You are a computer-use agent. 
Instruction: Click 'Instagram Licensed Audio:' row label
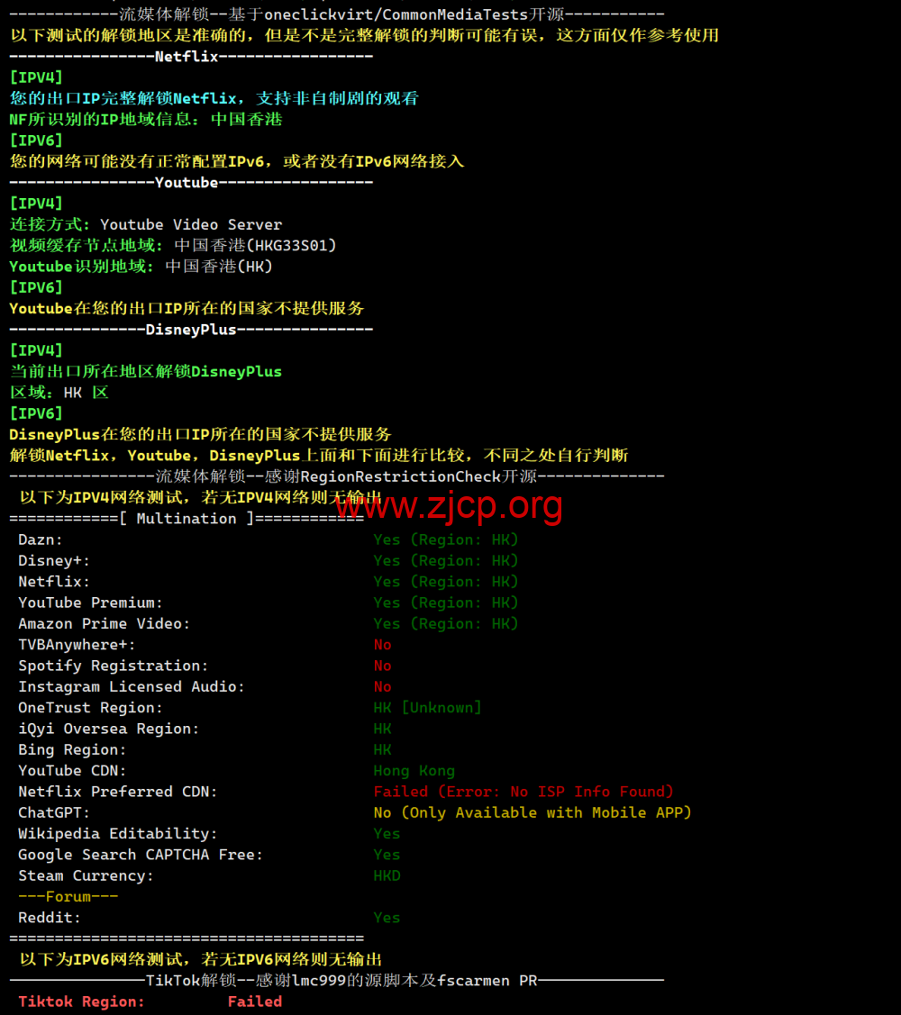tap(132, 687)
